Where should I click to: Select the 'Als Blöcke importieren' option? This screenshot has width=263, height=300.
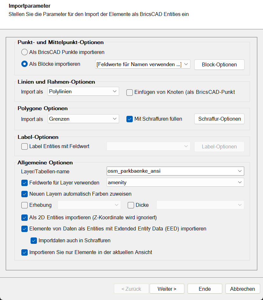point(24,63)
